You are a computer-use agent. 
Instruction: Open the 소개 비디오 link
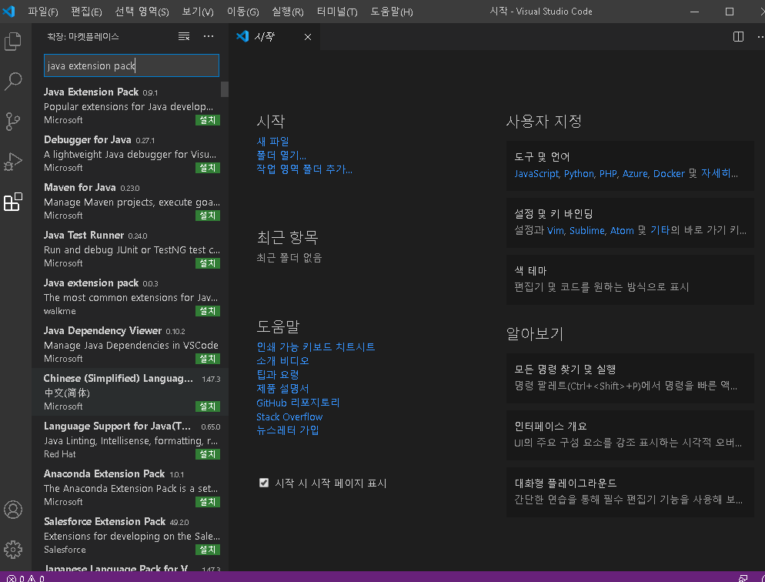pos(283,361)
